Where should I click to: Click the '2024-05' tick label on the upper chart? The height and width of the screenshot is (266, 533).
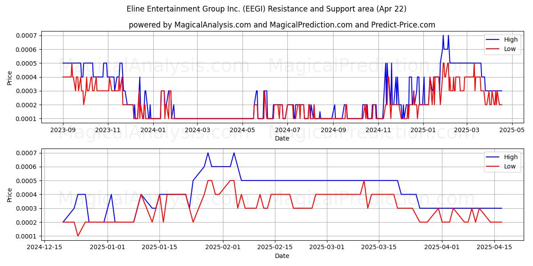click(x=242, y=130)
